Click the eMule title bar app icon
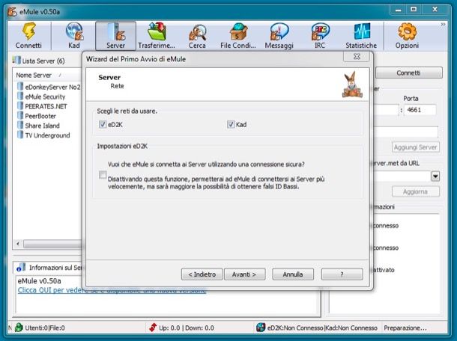This screenshot has height=341, width=457. coord(12,12)
